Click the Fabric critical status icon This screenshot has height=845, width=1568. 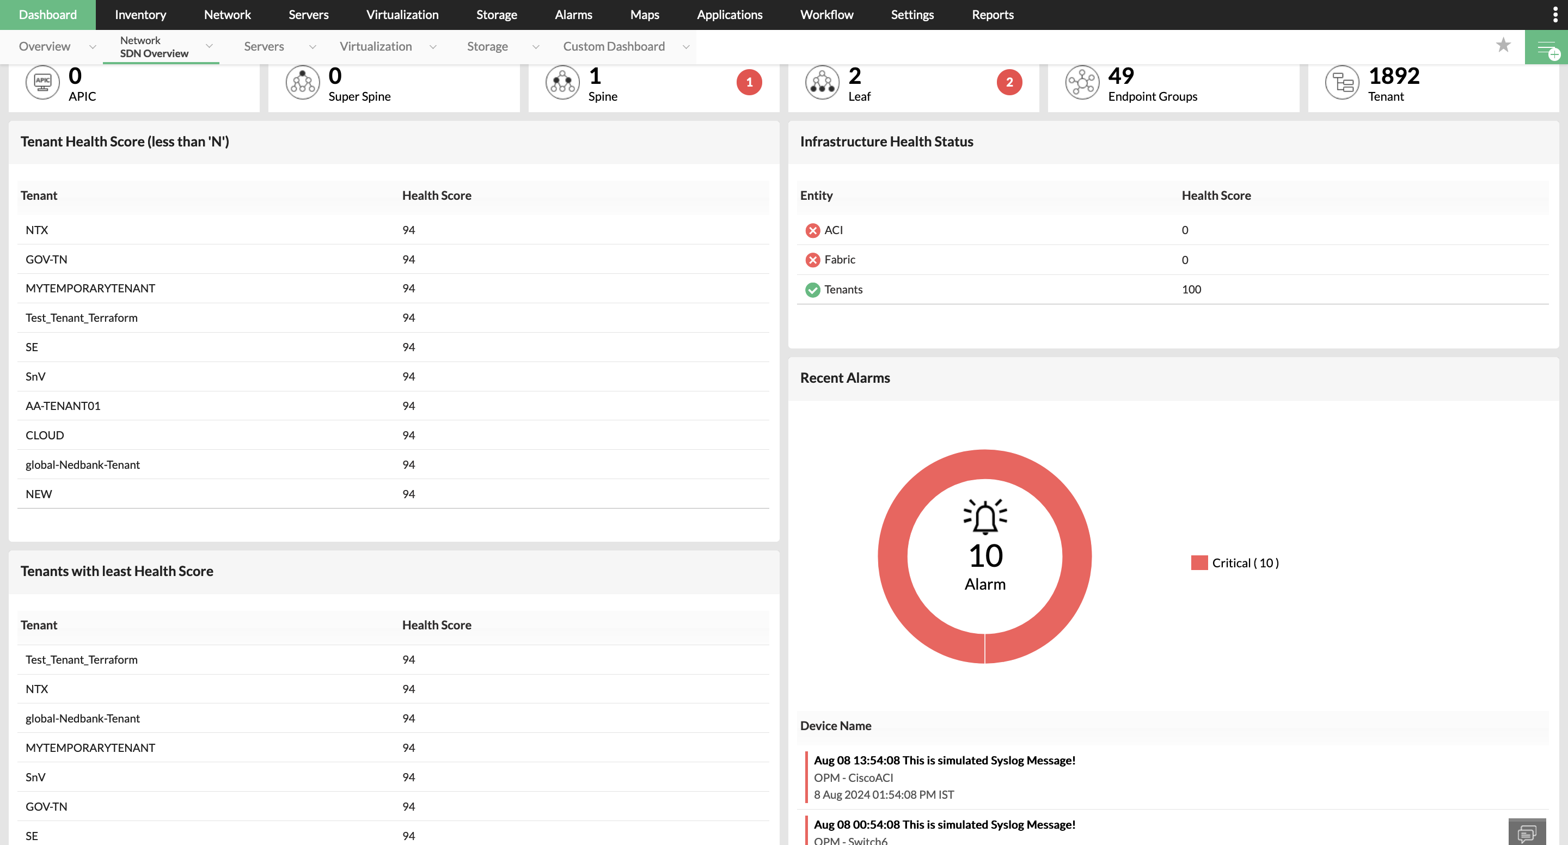tap(813, 260)
